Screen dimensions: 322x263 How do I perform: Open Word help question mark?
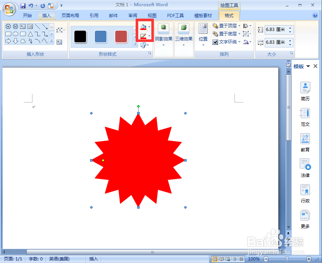pos(315,15)
